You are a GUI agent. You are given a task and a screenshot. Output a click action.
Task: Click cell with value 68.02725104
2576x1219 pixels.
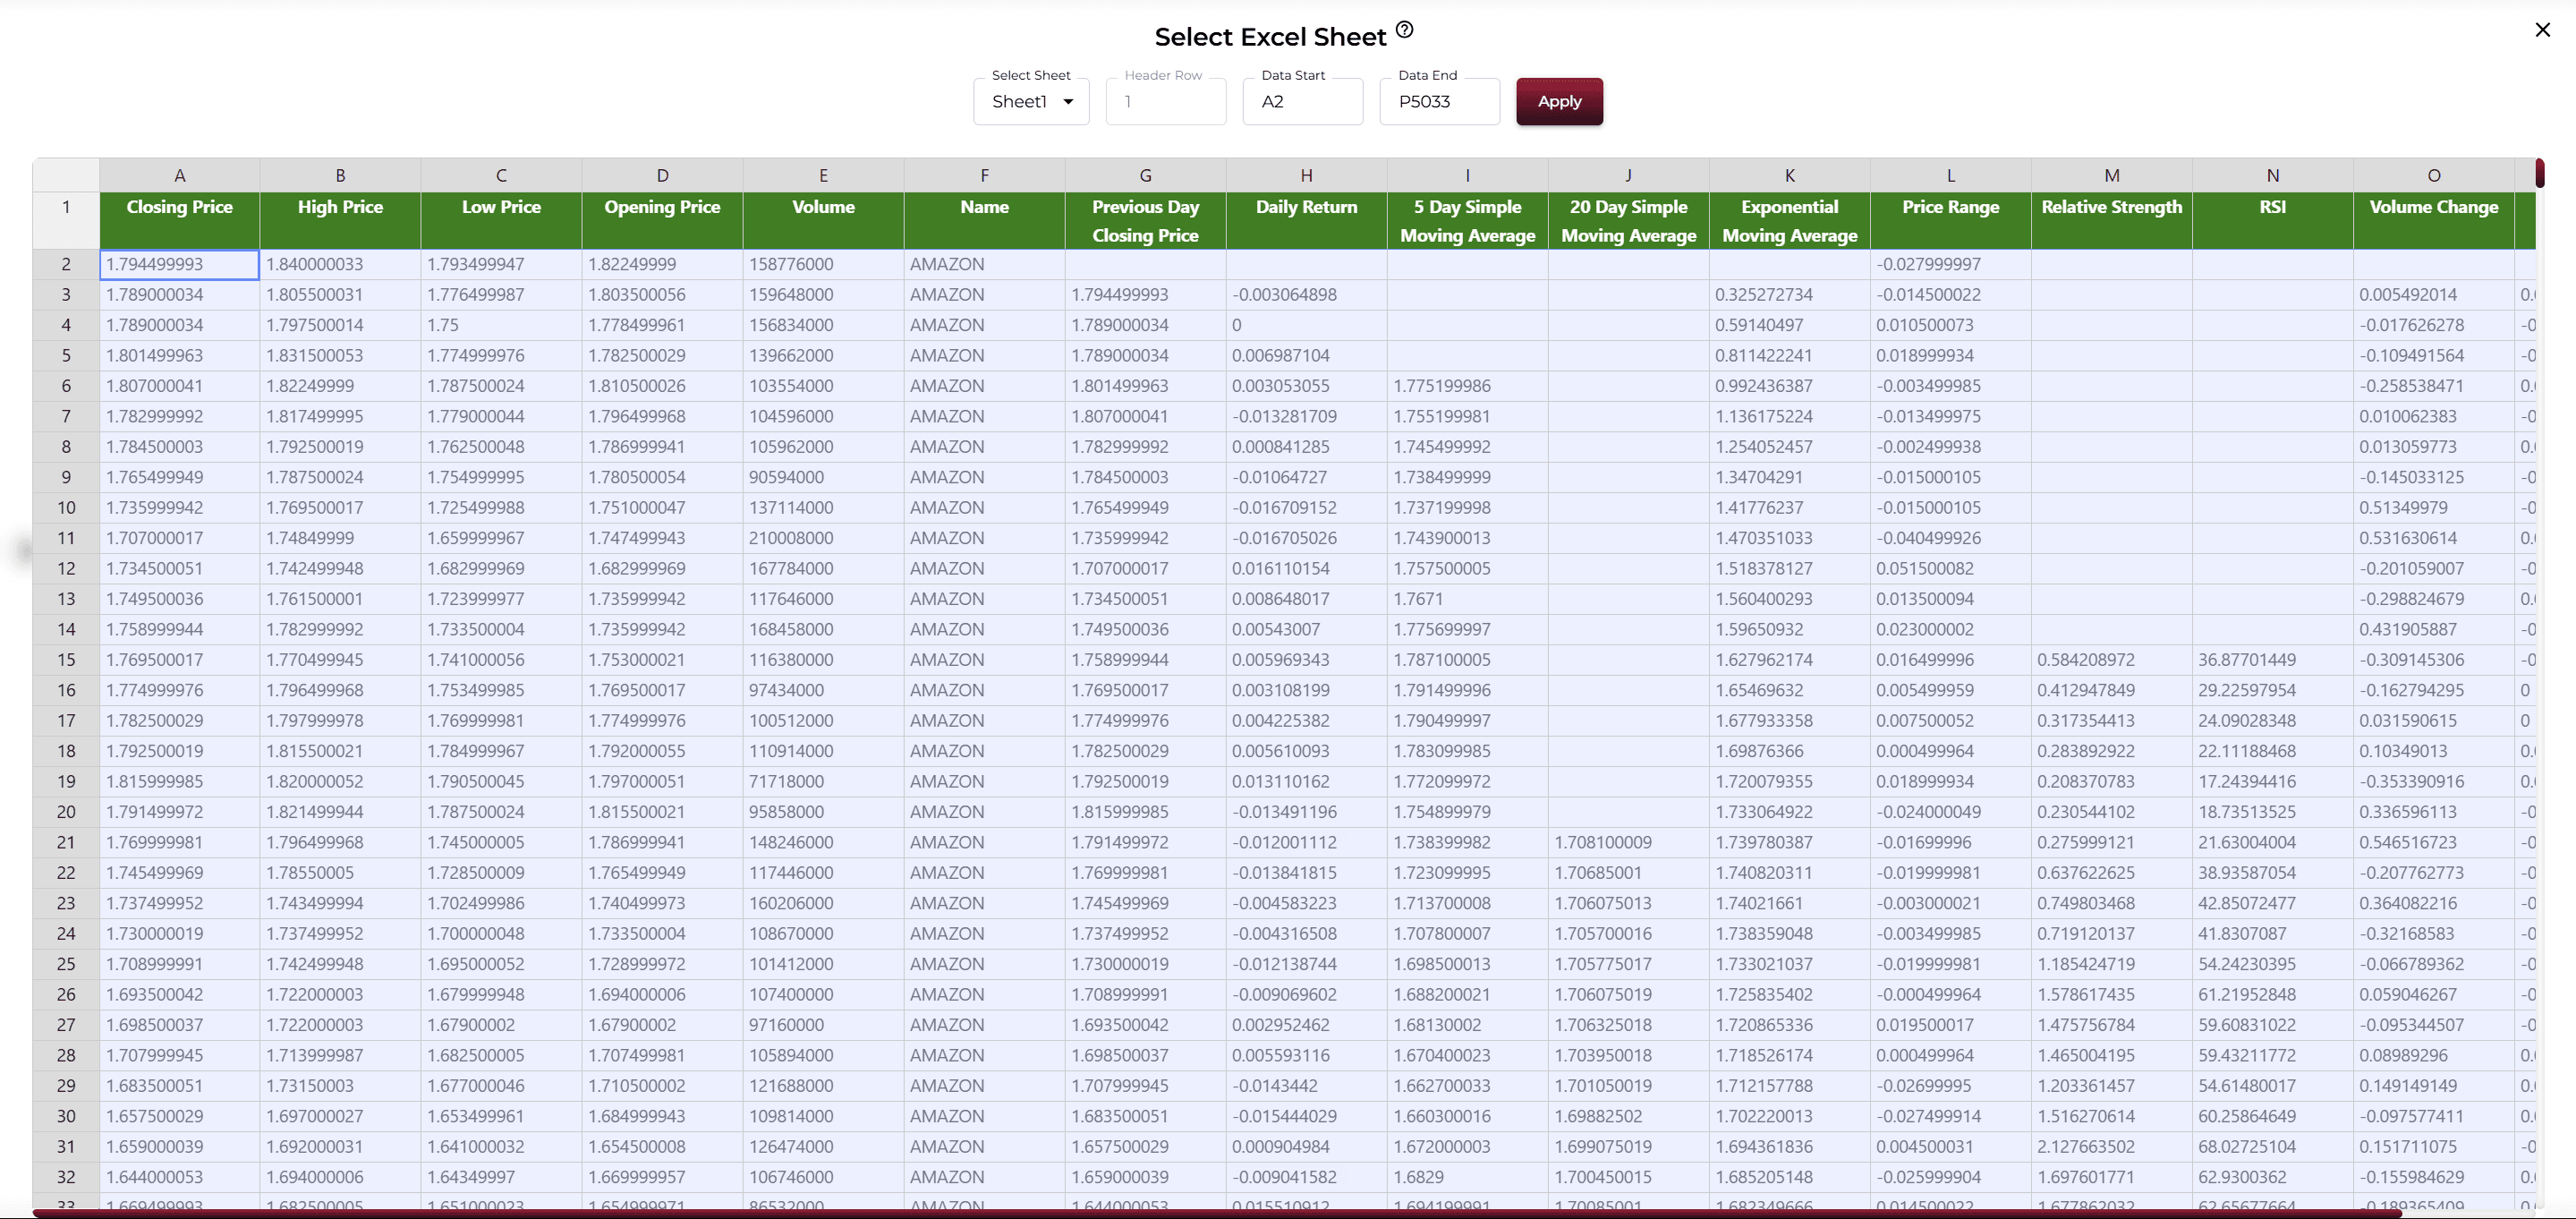(x=2273, y=1147)
